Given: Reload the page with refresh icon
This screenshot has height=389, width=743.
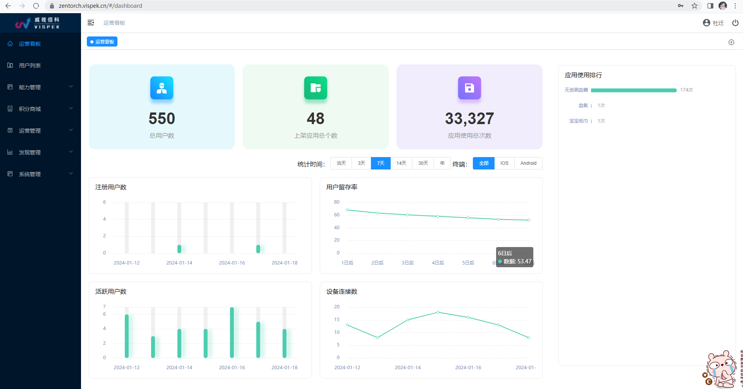Looking at the screenshot, I should point(36,6).
